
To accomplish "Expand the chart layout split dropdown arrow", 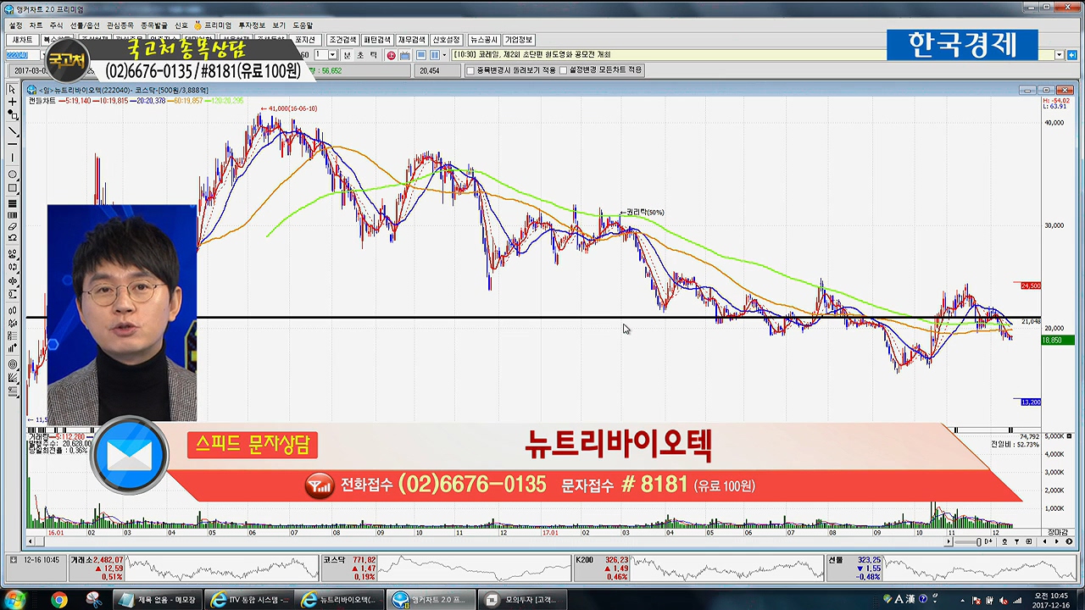I will pyautogui.click(x=443, y=55).
